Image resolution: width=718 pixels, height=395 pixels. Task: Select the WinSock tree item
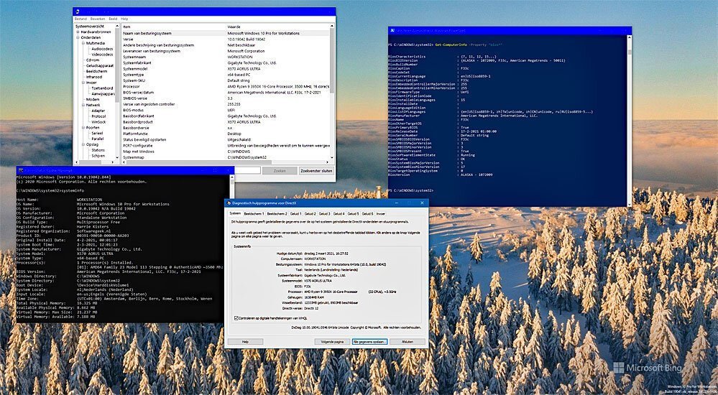tap(98, 122)
